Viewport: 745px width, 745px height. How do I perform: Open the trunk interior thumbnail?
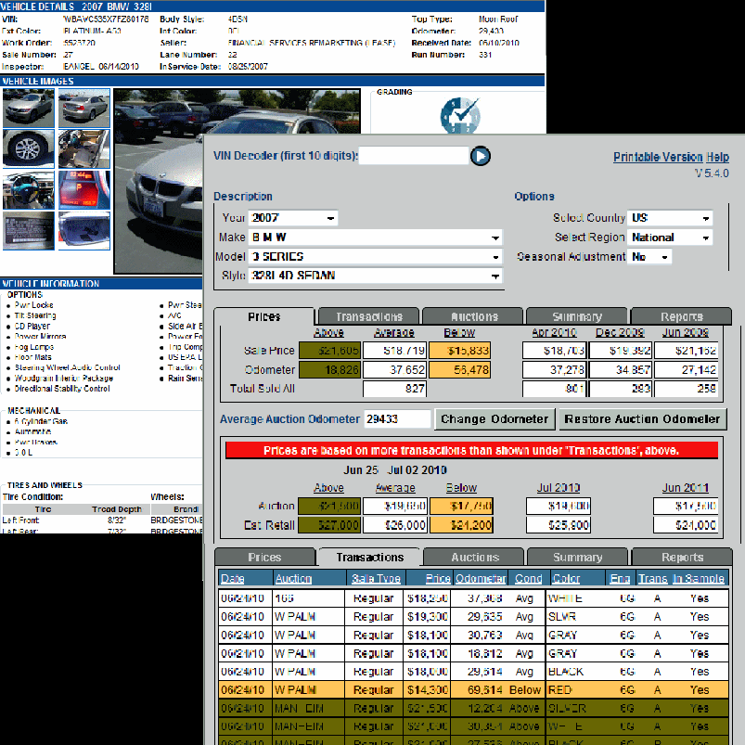(x=84, y=231)
